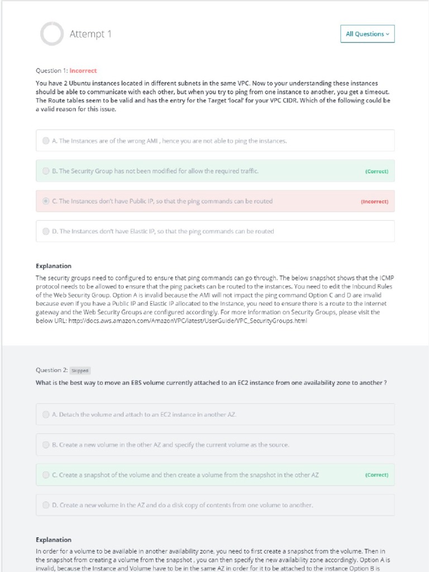Select the create a snapshot answer radio

click(x=46, y=475)
